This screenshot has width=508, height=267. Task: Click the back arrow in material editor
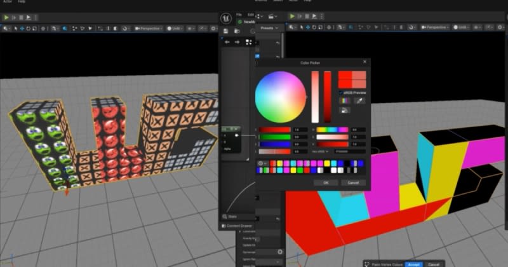pos(227,41)
